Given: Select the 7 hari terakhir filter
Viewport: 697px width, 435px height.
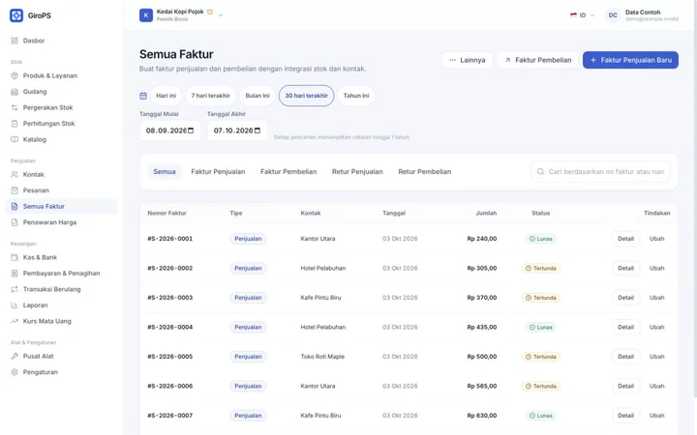Looking at the screenshot, I should pyautogui.click(x=211, y=96).
